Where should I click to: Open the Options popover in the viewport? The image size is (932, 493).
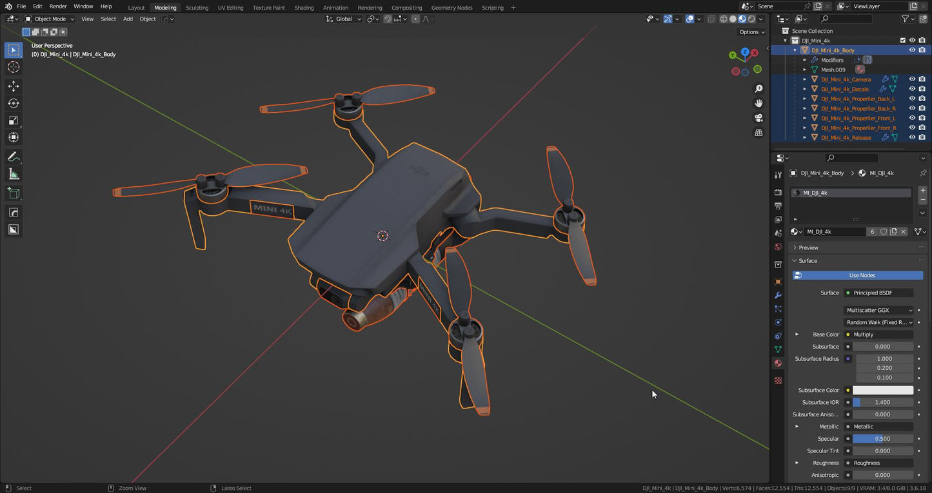coord(750,32)
